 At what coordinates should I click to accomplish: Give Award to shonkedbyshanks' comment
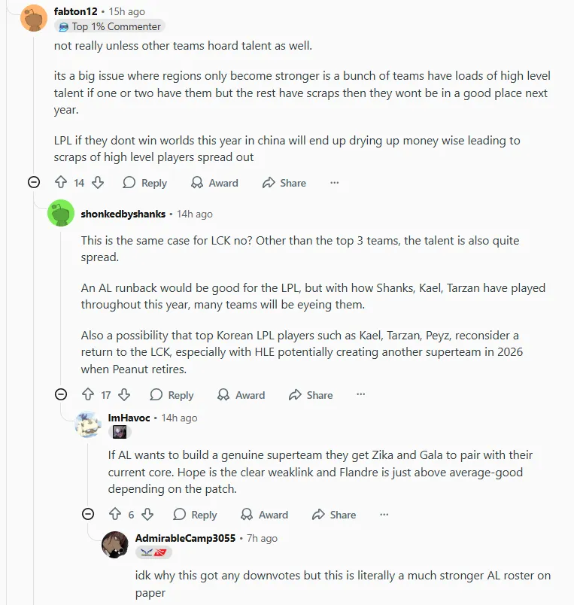[241, 395]
